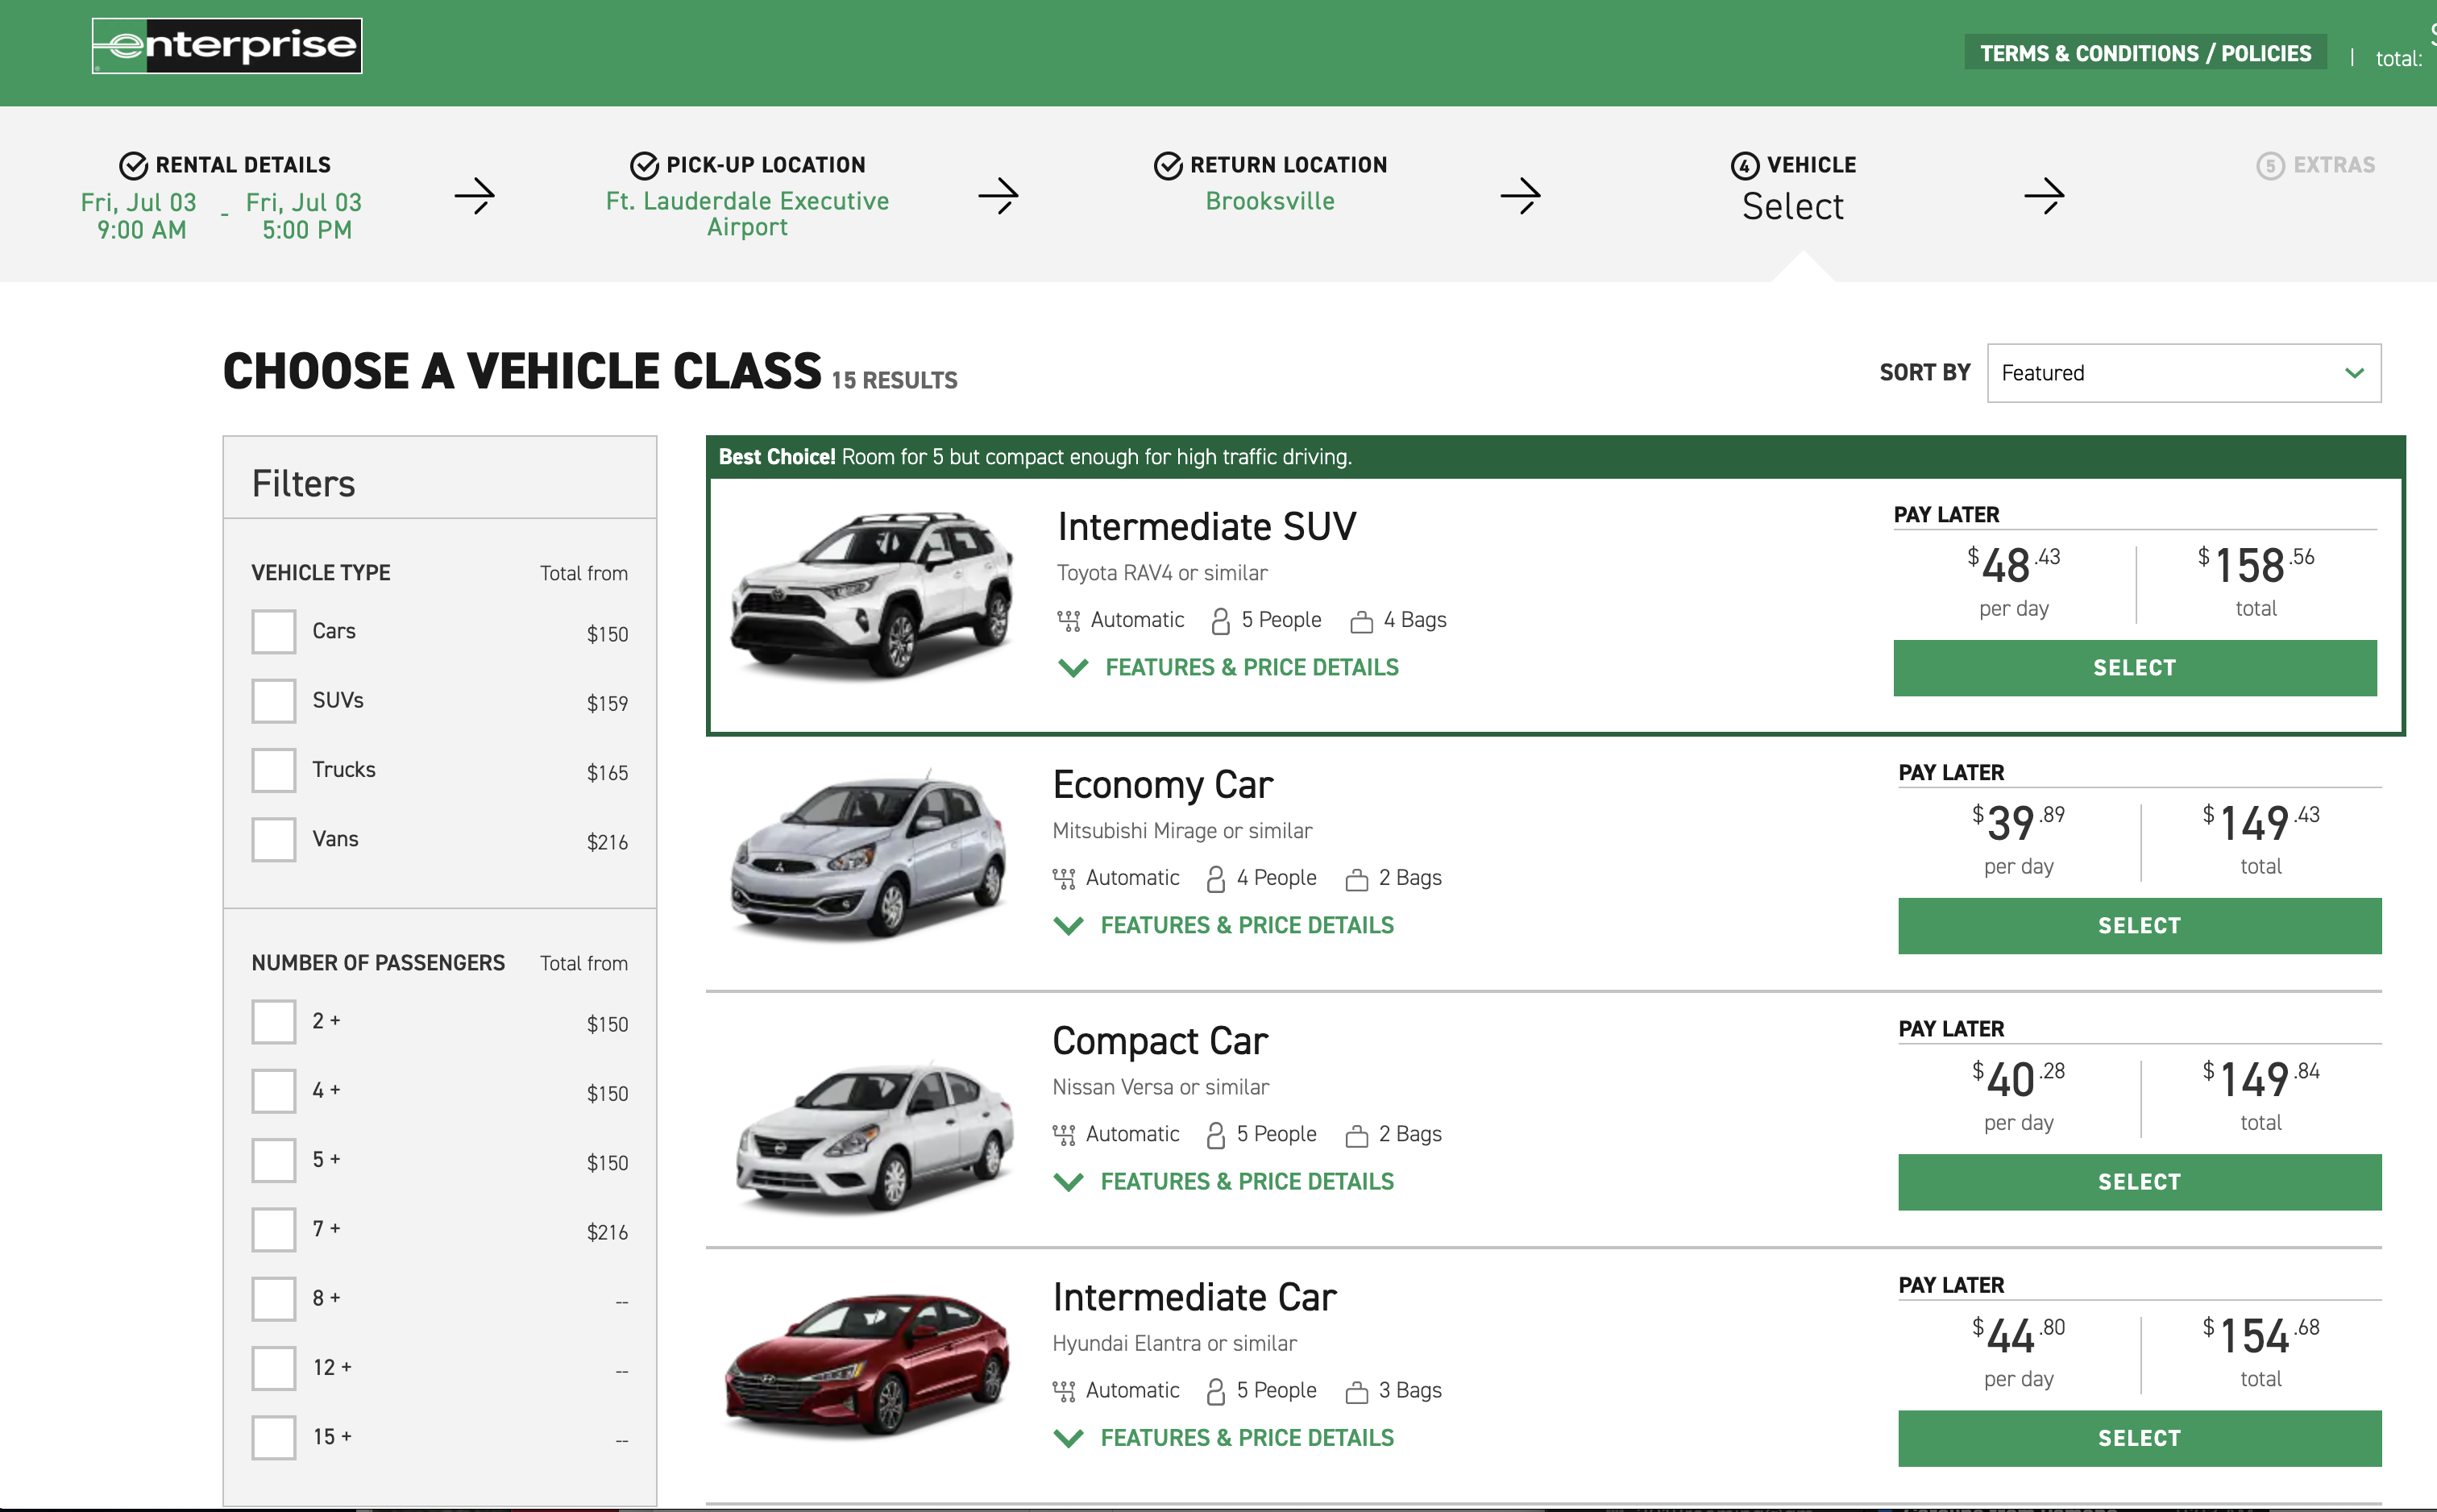Open Terms & Conditions / Policies
This screenshot has width=2437, height=1512.
click(x=2145, y=53)
